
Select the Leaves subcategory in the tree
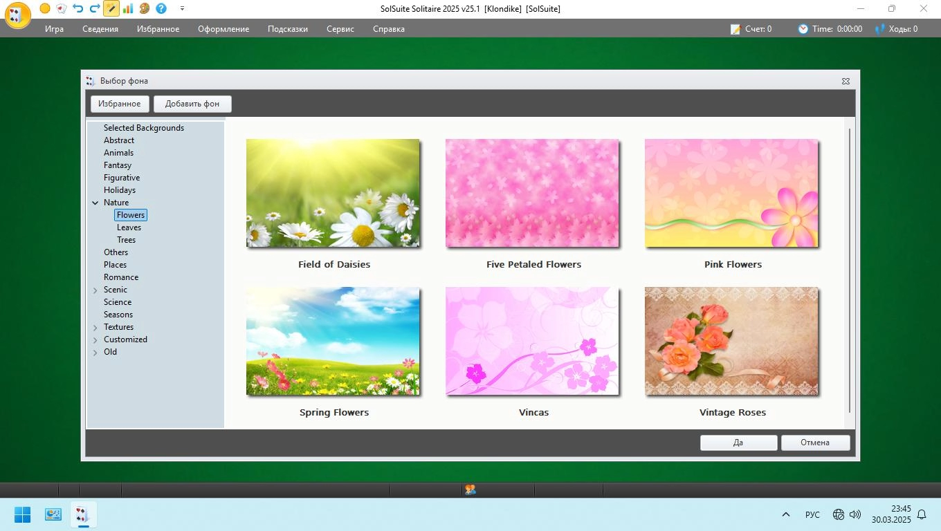click(129, 227)
